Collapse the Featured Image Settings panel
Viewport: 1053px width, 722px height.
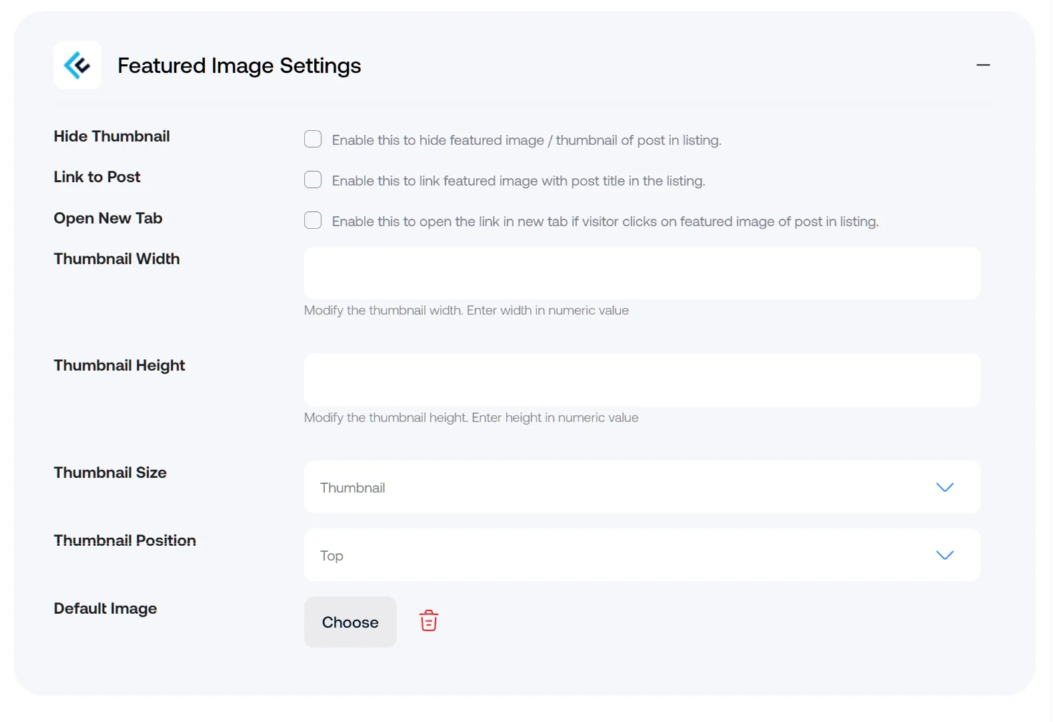(x=982, y=65)
